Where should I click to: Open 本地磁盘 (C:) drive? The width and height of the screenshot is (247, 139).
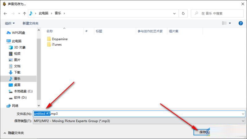pyautogui.click(x=20, y=91)
